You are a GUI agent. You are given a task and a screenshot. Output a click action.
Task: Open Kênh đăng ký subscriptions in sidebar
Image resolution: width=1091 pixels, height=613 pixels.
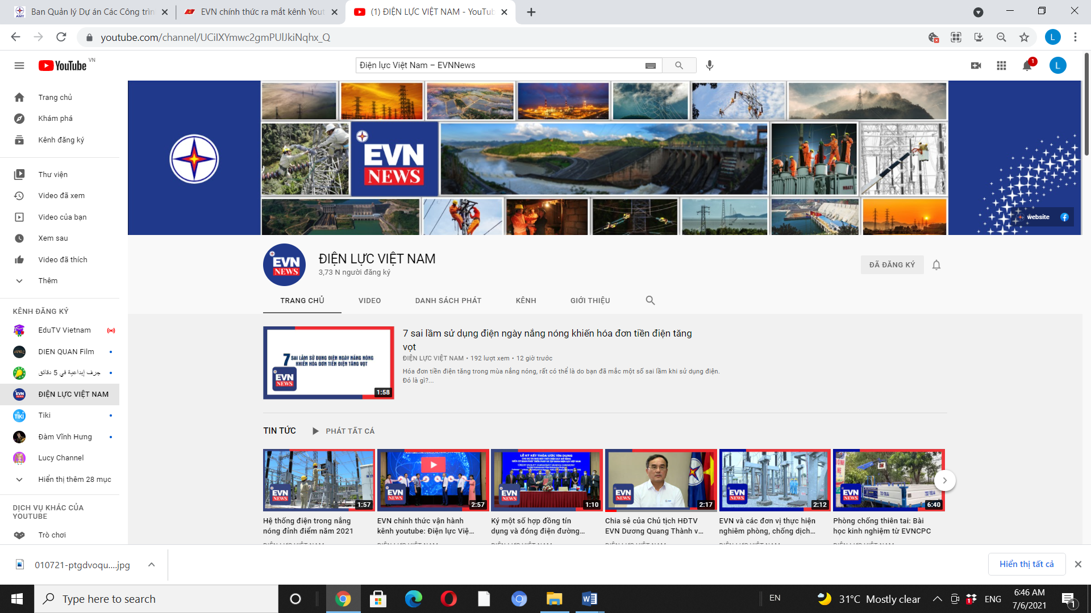60,140
